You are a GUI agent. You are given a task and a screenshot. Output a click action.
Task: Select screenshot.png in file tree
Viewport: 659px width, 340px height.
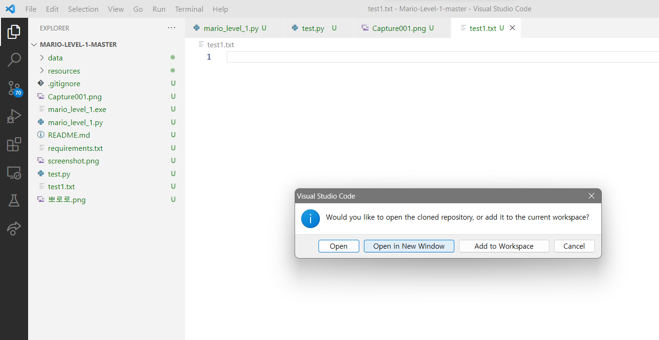click(106, 161)
